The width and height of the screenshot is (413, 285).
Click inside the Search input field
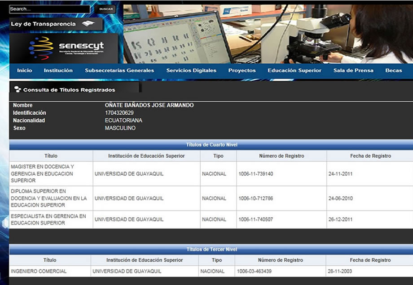point(49,9)
